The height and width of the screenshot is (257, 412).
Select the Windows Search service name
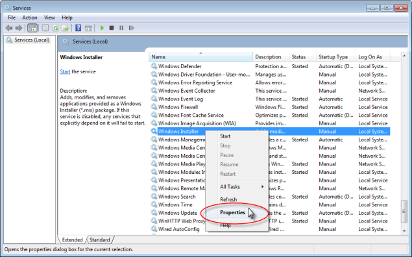[177, 197]
